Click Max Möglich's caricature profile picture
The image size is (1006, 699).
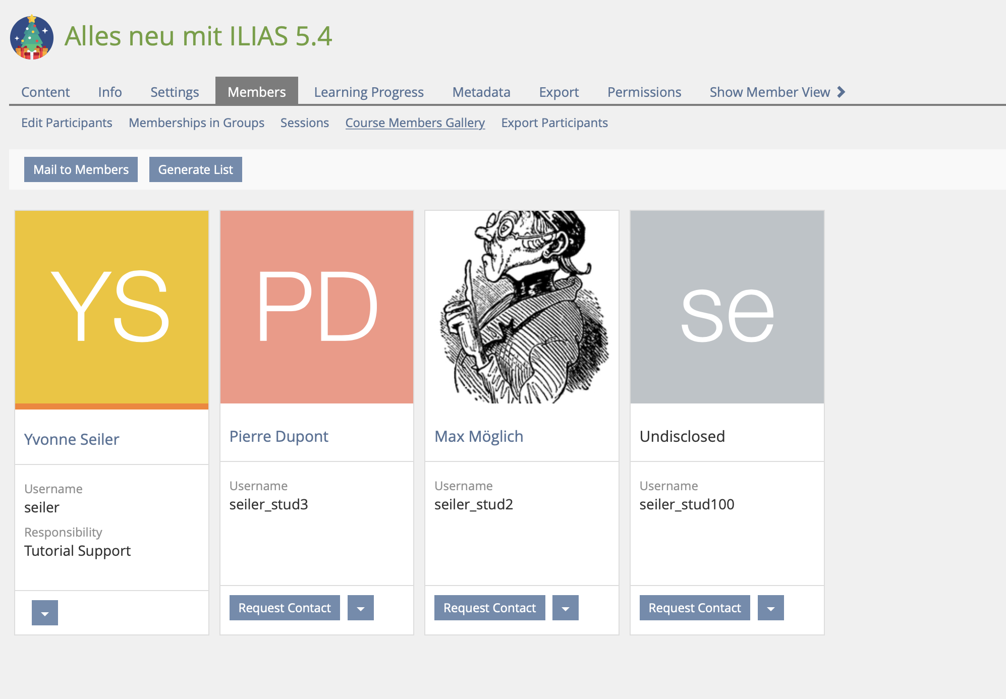coord(522,307)
